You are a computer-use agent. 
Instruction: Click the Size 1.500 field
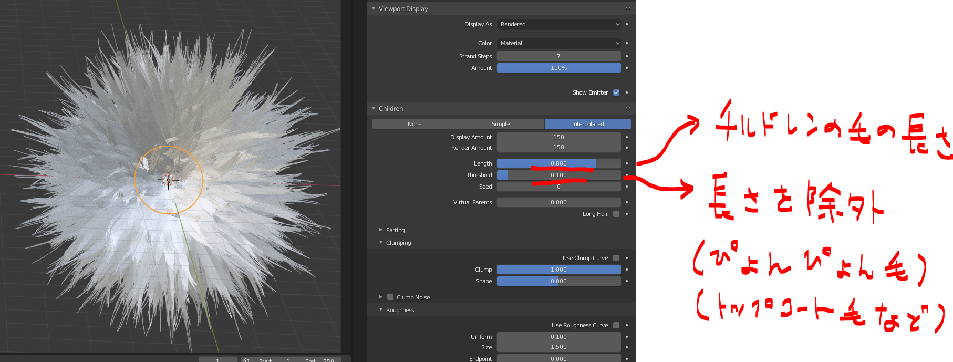pos(559,347)
